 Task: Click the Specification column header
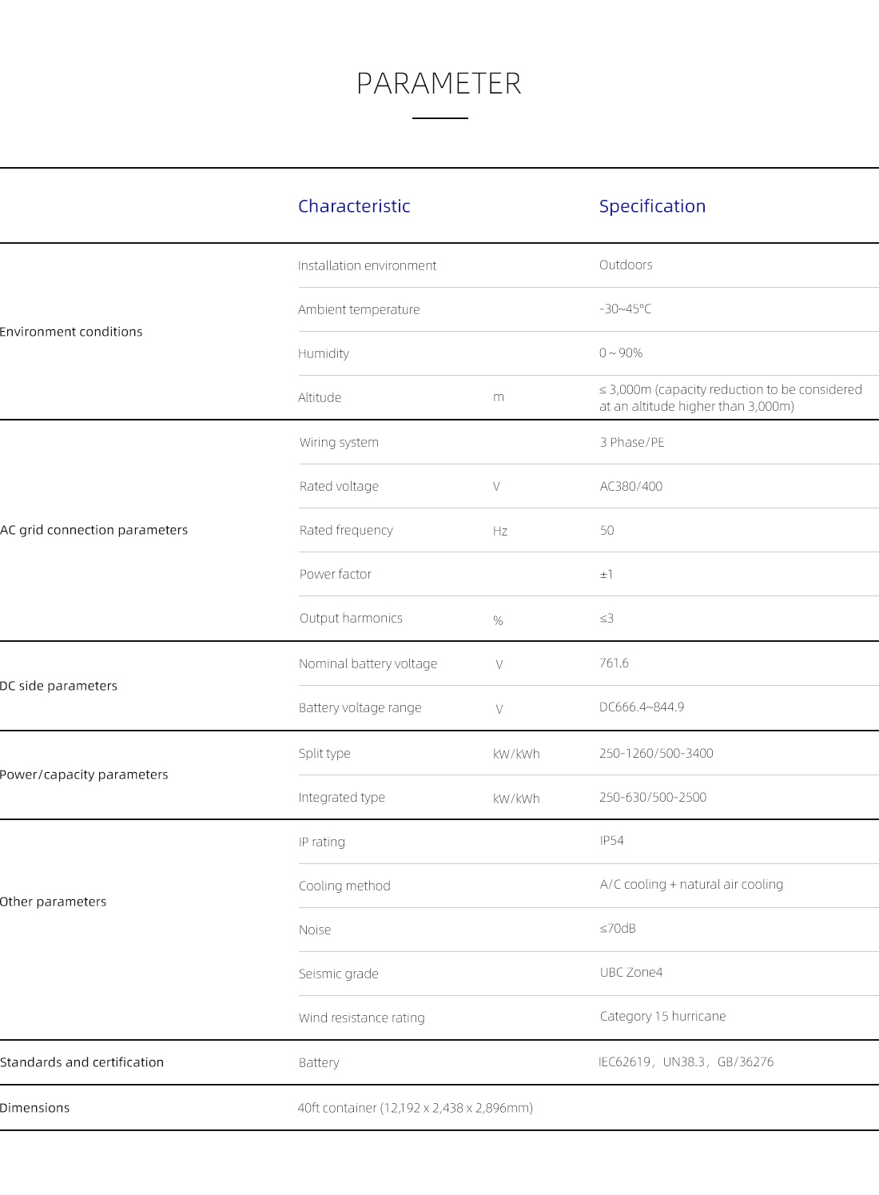click(x=652, y=206)
